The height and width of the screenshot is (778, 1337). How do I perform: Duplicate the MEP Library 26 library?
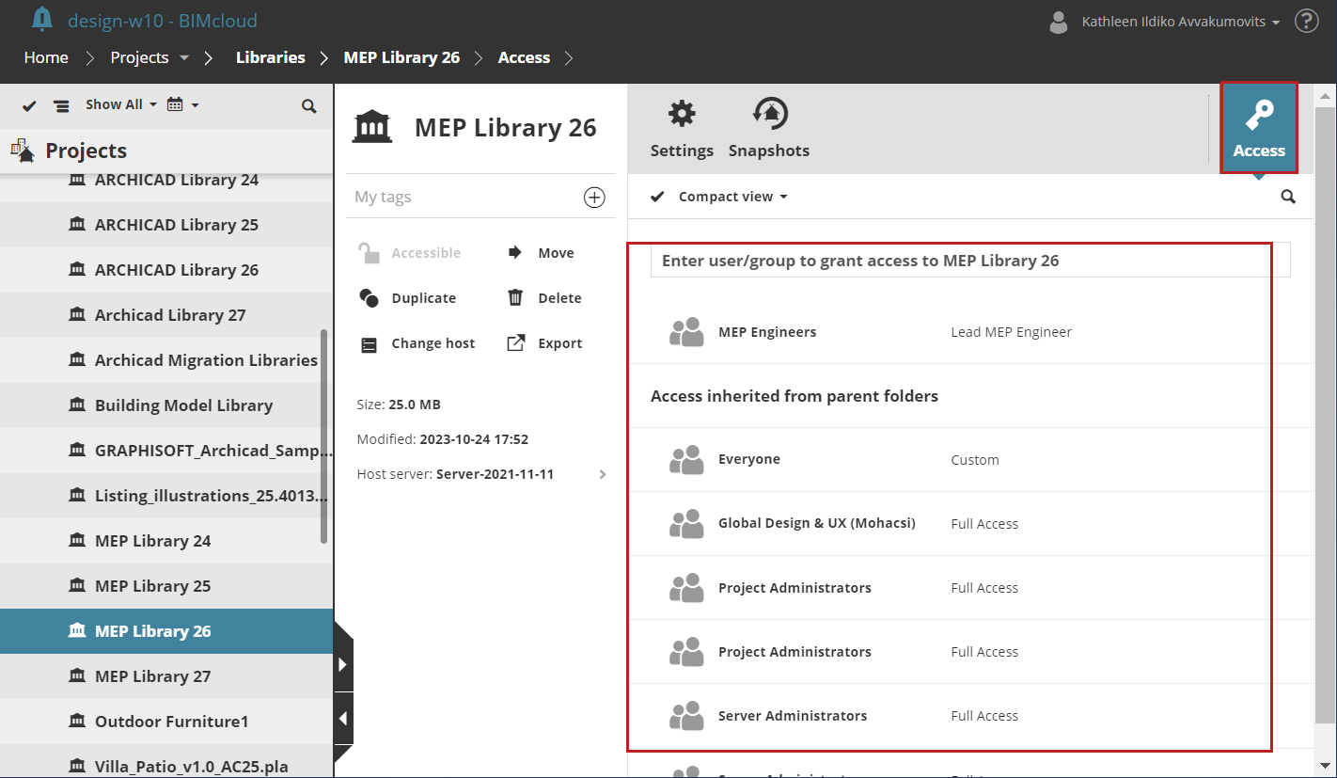pos(409,297)
